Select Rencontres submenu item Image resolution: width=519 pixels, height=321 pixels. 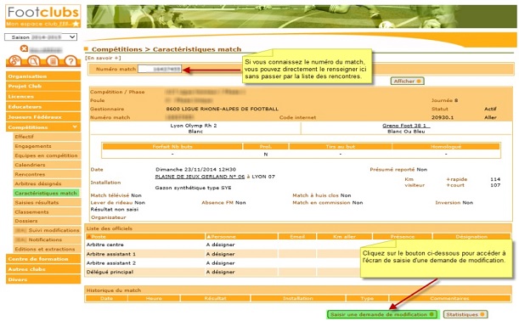point(47,174)
